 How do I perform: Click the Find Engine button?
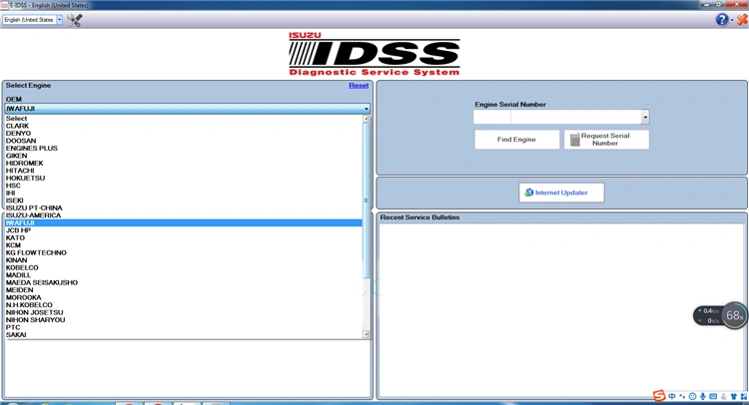pyautogui.click(x=517, y=140)
